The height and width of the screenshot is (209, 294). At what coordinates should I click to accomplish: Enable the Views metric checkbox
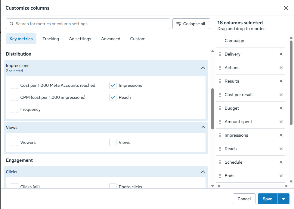coord(113,142)
